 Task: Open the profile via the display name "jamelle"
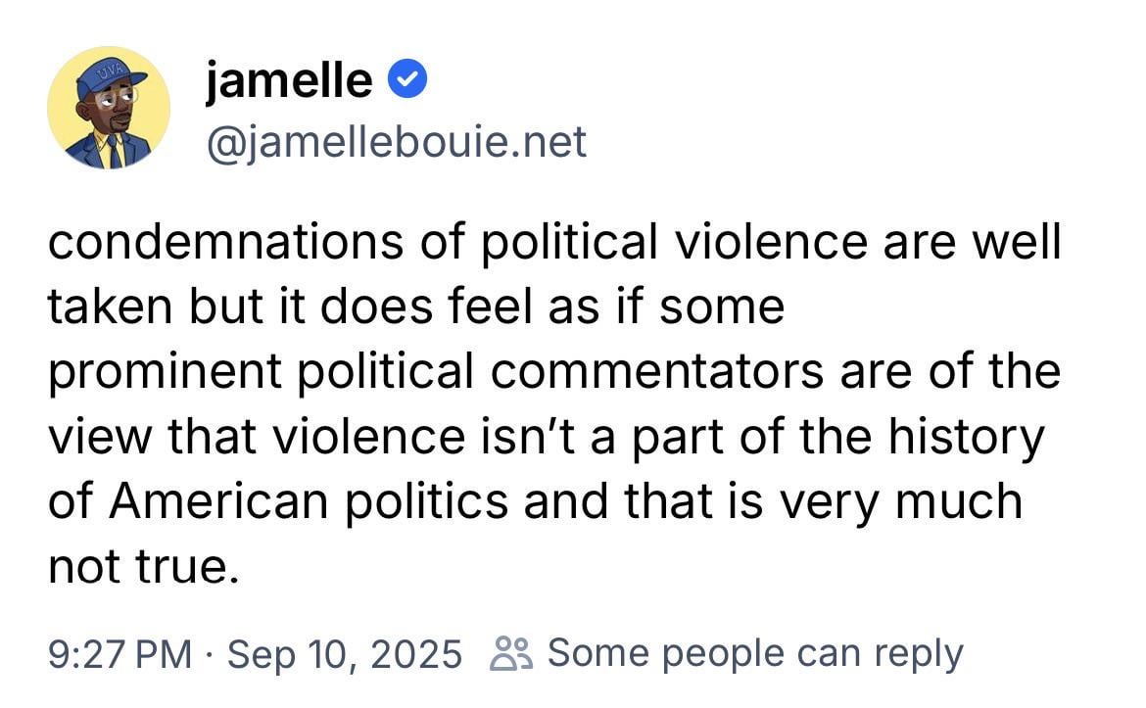289,80
